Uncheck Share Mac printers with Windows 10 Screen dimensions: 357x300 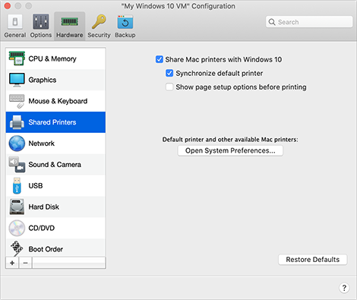click(160, 59)
